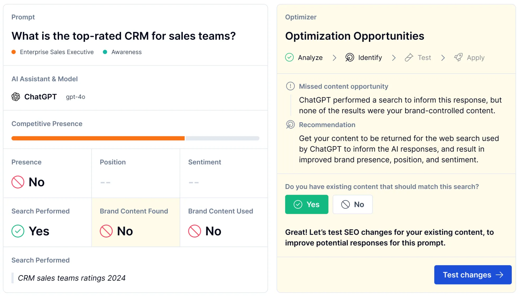Click the Test step pencil icon

click(x=409, y=57)
